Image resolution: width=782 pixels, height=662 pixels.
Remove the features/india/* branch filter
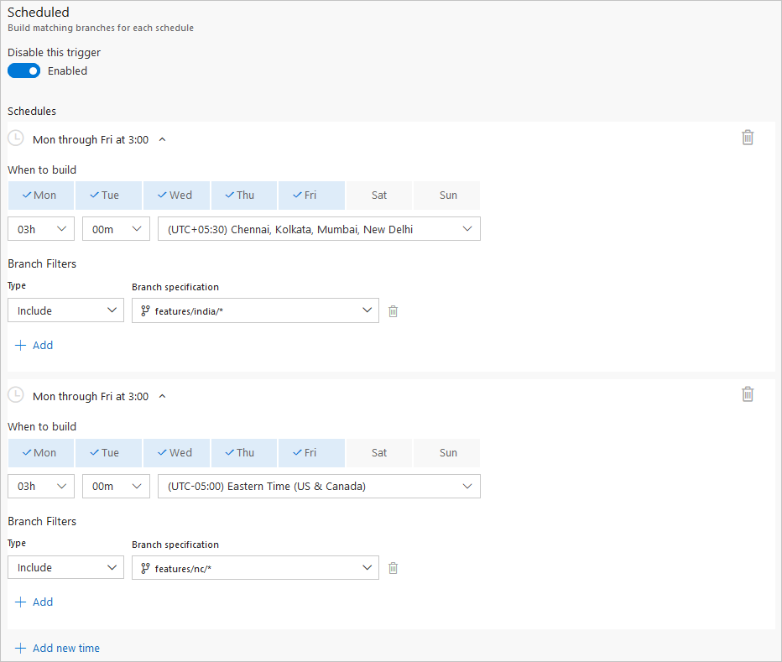pyautogui.click(x=393, y=311)
